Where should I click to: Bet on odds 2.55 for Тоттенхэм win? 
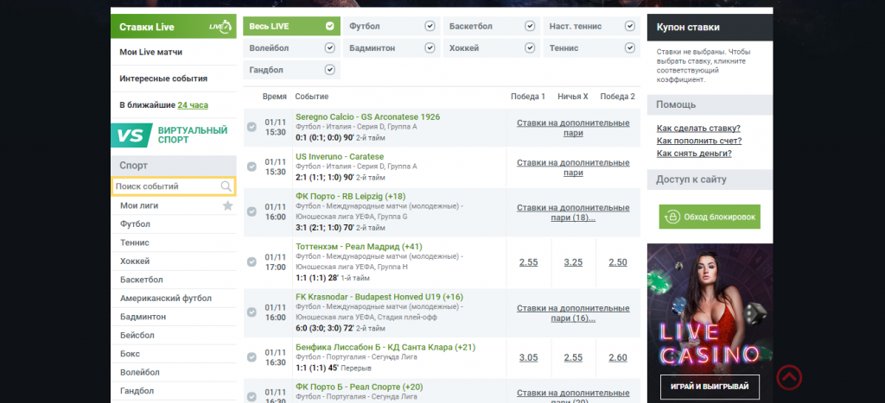click(x=528, y=262)
